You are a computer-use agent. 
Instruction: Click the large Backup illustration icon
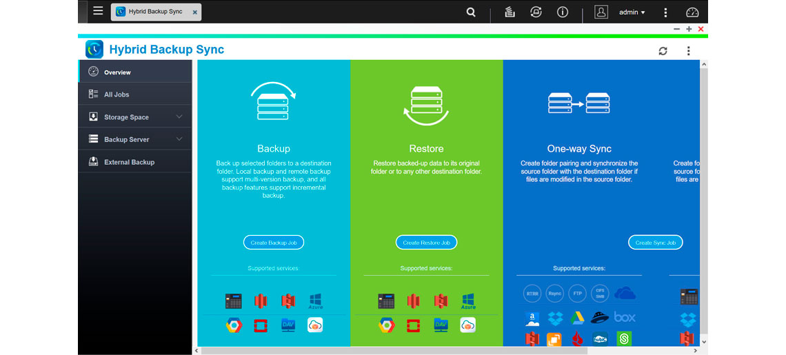tap(273, 101)
